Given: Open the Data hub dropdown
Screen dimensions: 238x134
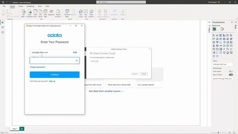Looking at the screenshot, I should point(35,13).
